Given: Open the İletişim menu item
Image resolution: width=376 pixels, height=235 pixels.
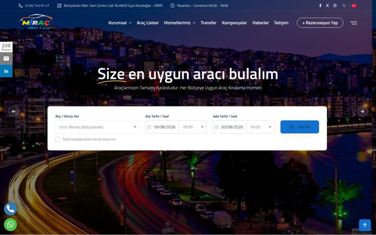Looking at the screenshot, I should (x=281, y=23).
